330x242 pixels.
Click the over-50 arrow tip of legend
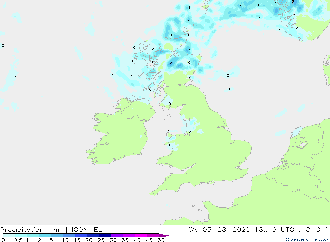(165, 235)
